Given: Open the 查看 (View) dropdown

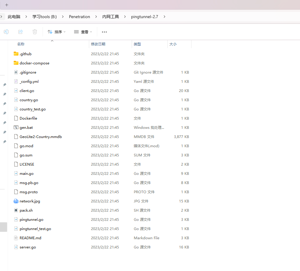Looking at the screenshot, I should click(x=83, y=32).
